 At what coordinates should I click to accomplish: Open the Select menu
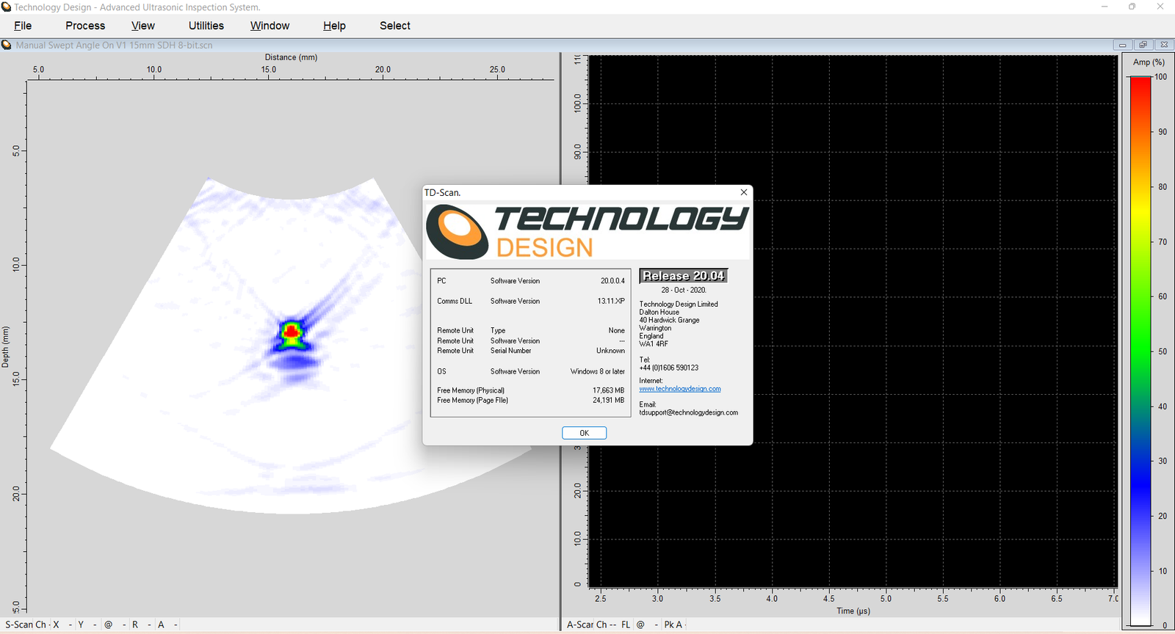tap(395, 26)
